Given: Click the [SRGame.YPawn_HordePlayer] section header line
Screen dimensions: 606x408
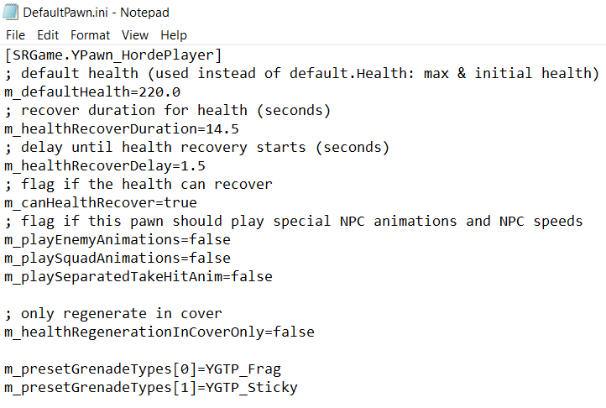Looking at the screenshot, I should point(113,55).
